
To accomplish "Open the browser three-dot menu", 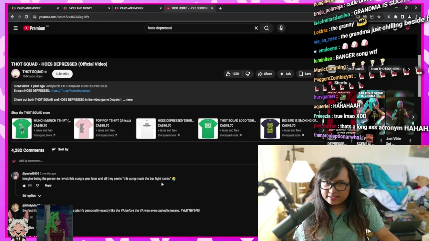I will pyautogui.click(x=416, y=17).
